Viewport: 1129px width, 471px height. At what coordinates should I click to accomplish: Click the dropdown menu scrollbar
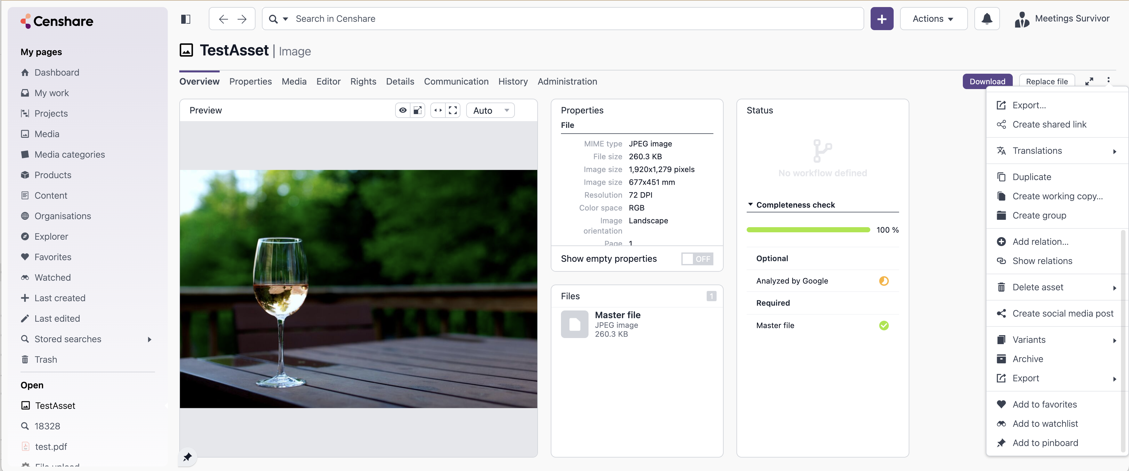(x=1123, y=341)
